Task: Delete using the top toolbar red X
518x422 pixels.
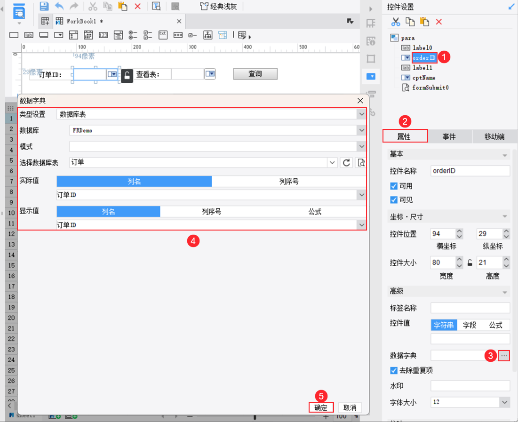Action: (138, 6)
